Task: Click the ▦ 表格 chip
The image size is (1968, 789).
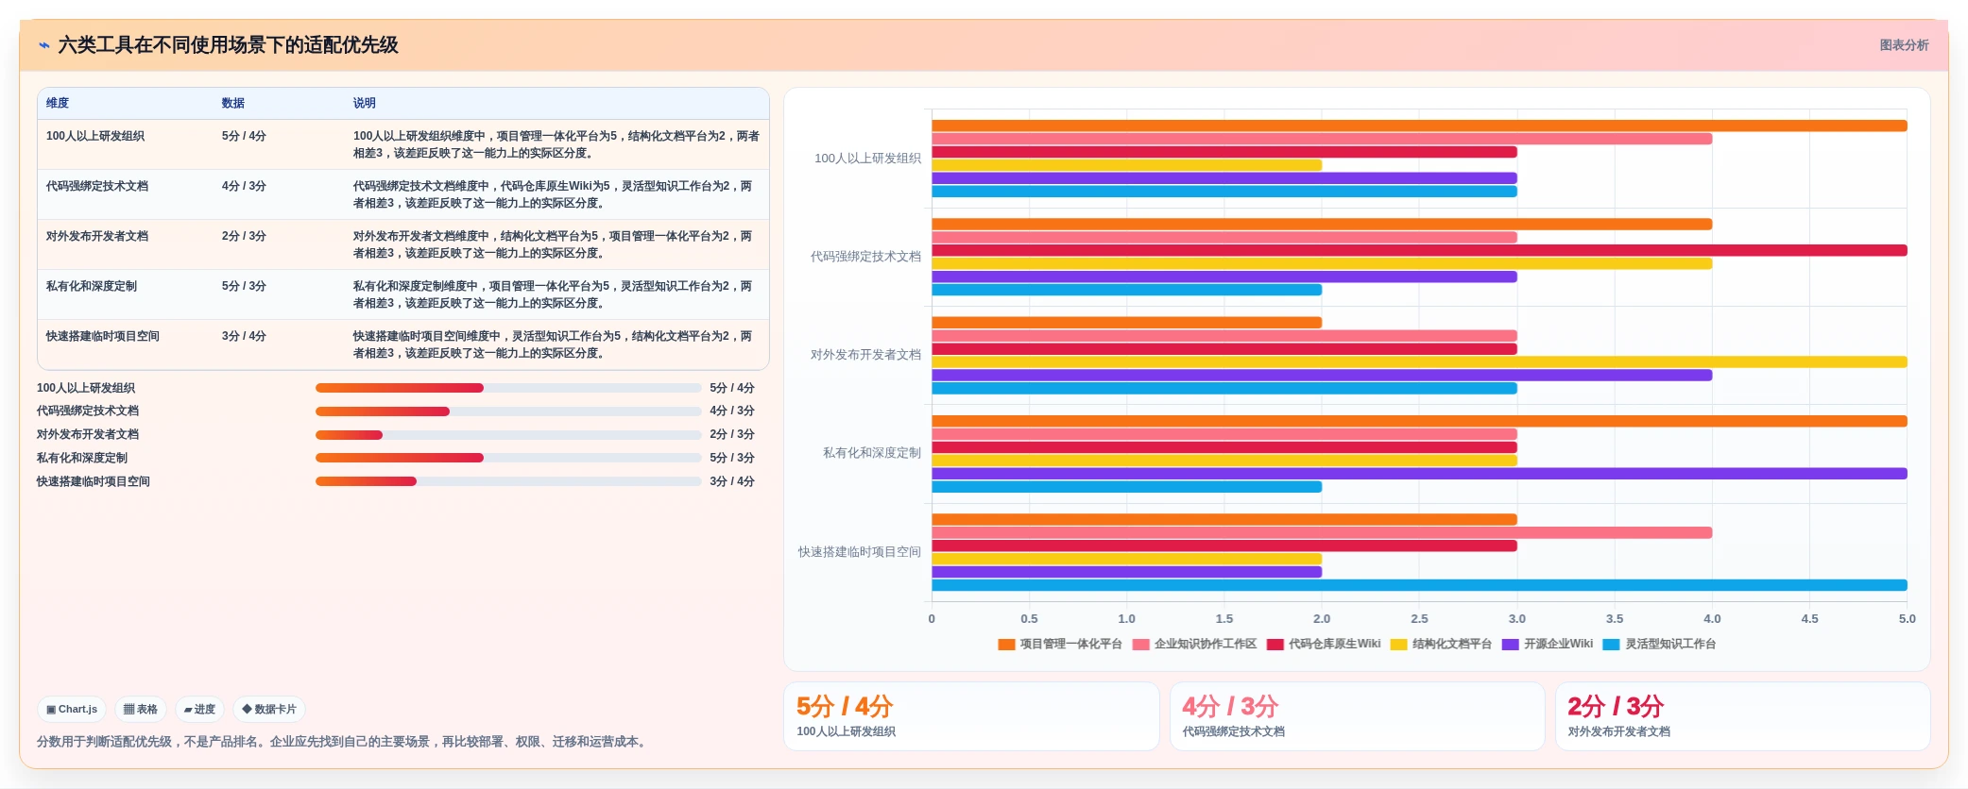Action: tap(141, 709)
